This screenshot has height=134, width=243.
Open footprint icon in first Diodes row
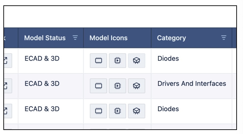[x=117, y=61]
